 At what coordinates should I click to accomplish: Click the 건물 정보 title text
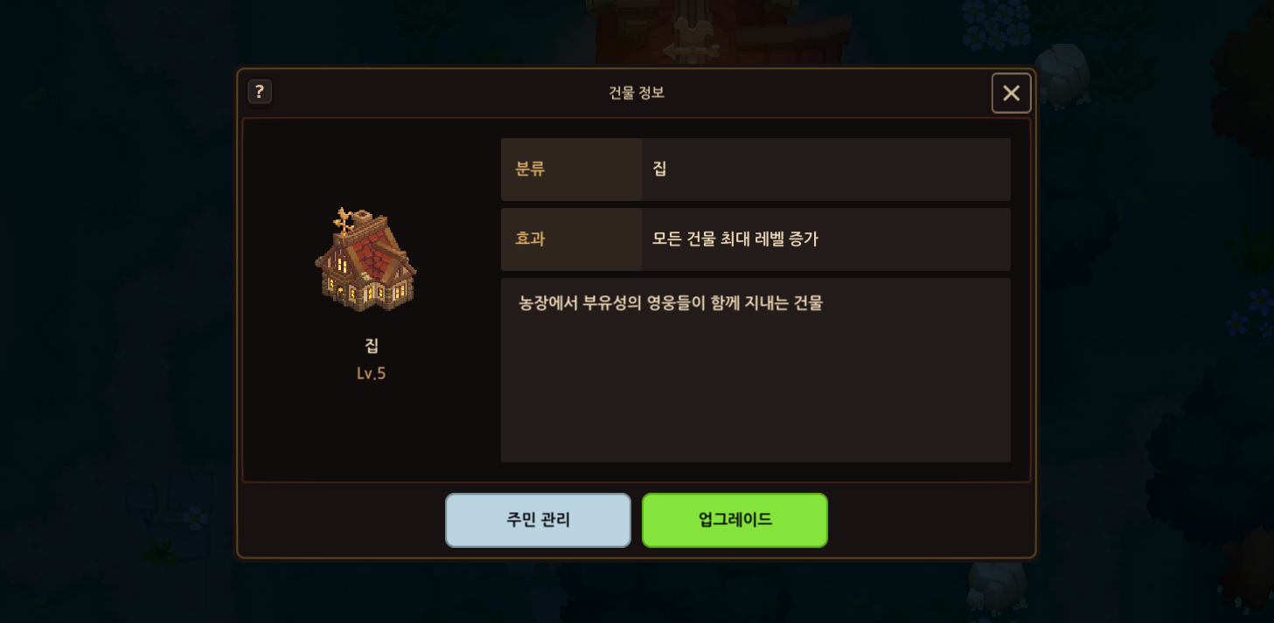(x=637, y=93)
